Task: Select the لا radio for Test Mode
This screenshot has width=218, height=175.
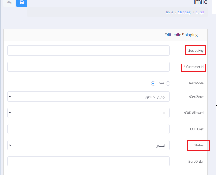Action: tap(153, 84)
